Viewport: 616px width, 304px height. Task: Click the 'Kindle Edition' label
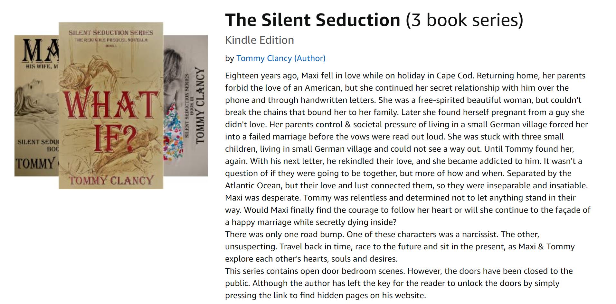click(260, 40)
